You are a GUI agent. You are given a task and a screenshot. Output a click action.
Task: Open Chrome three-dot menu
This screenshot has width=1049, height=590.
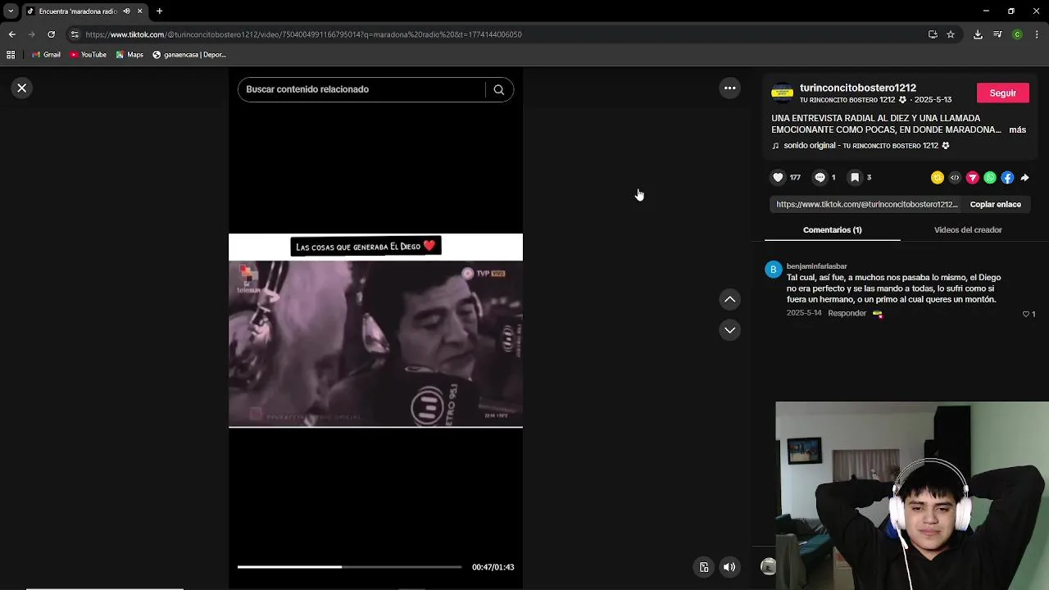(1038, 34)
